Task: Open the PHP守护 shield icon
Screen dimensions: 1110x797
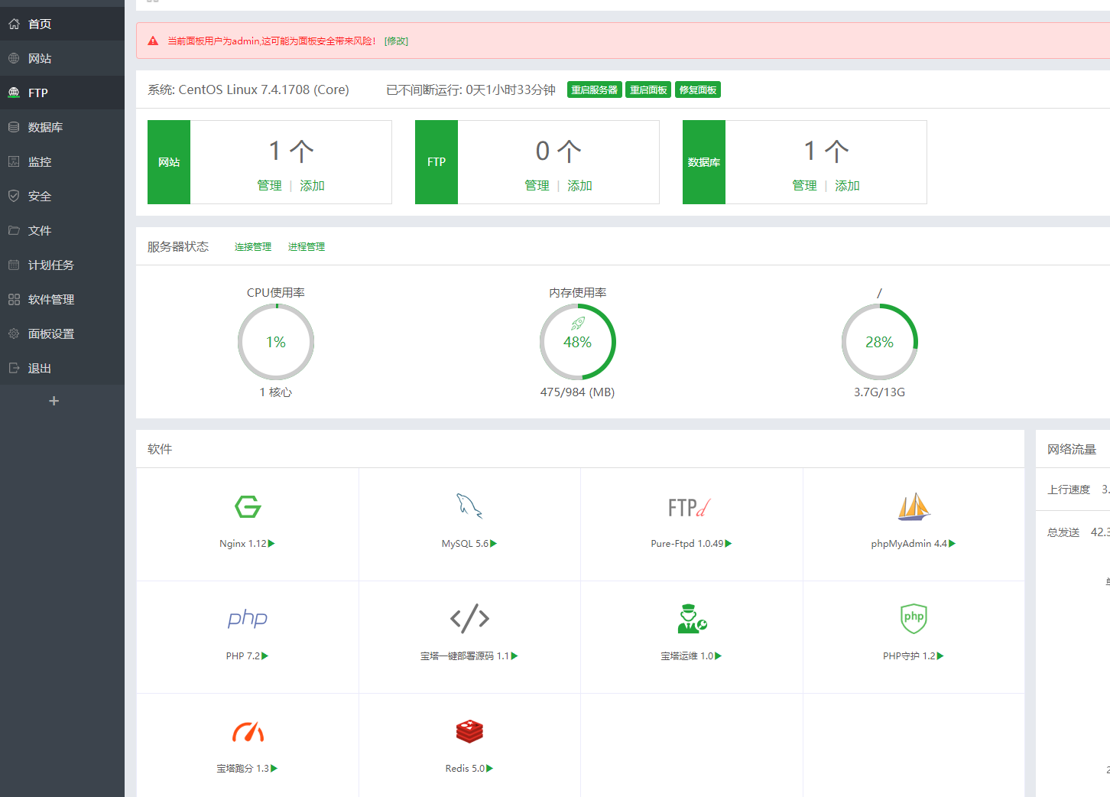Action: coord(914,618)
